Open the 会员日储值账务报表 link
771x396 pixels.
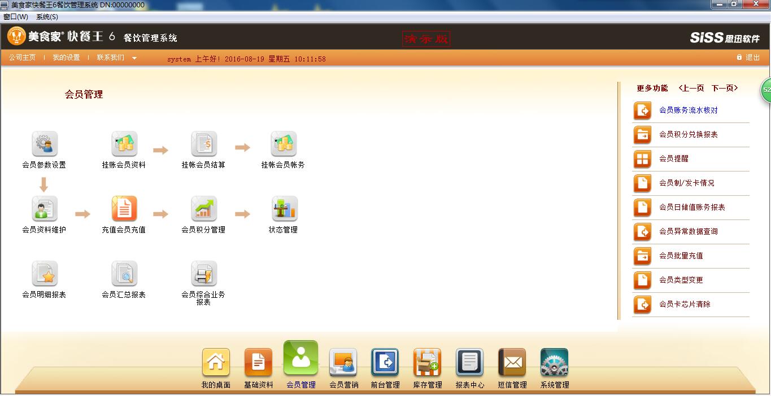(x=692, y=208)
